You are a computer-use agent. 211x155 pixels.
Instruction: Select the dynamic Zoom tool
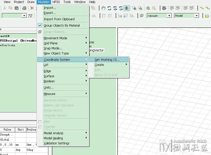coord(126,8)
